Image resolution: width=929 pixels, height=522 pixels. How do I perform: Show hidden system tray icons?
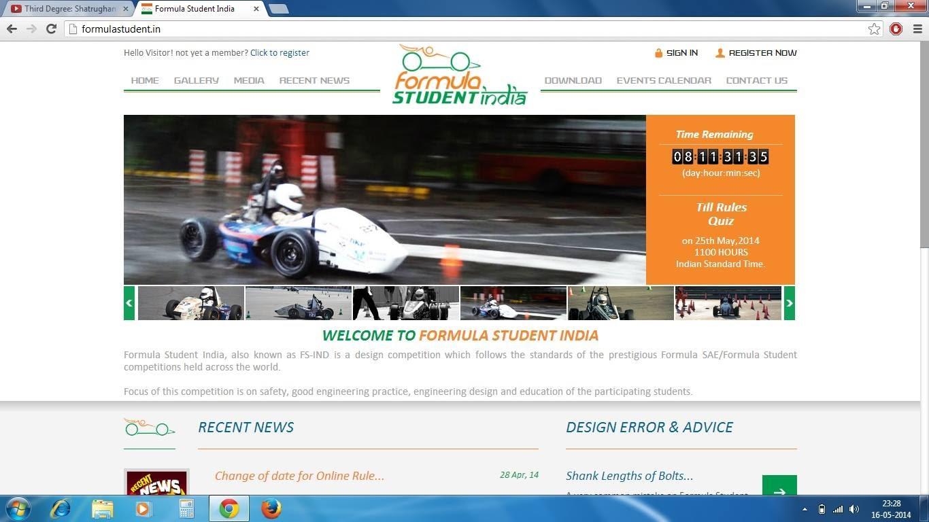[x=805, y=509]
